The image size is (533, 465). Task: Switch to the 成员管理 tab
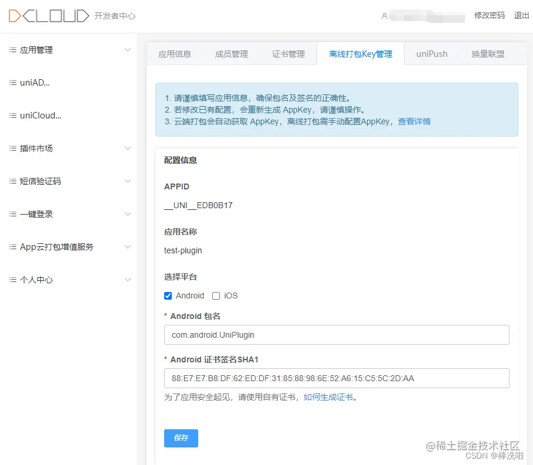tap(232, 54)
